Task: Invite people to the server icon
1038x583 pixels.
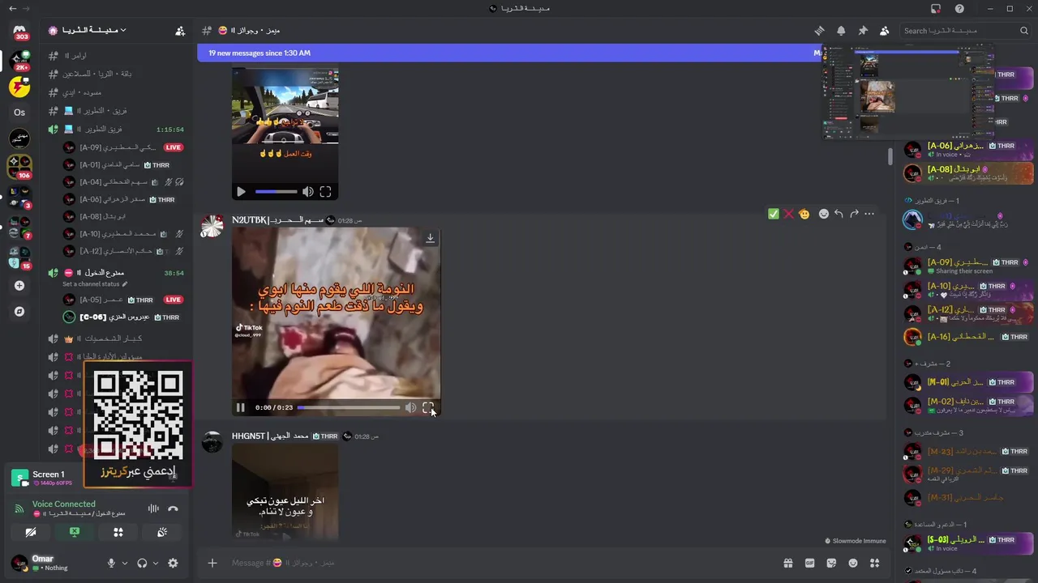Action: click(180, 31)
